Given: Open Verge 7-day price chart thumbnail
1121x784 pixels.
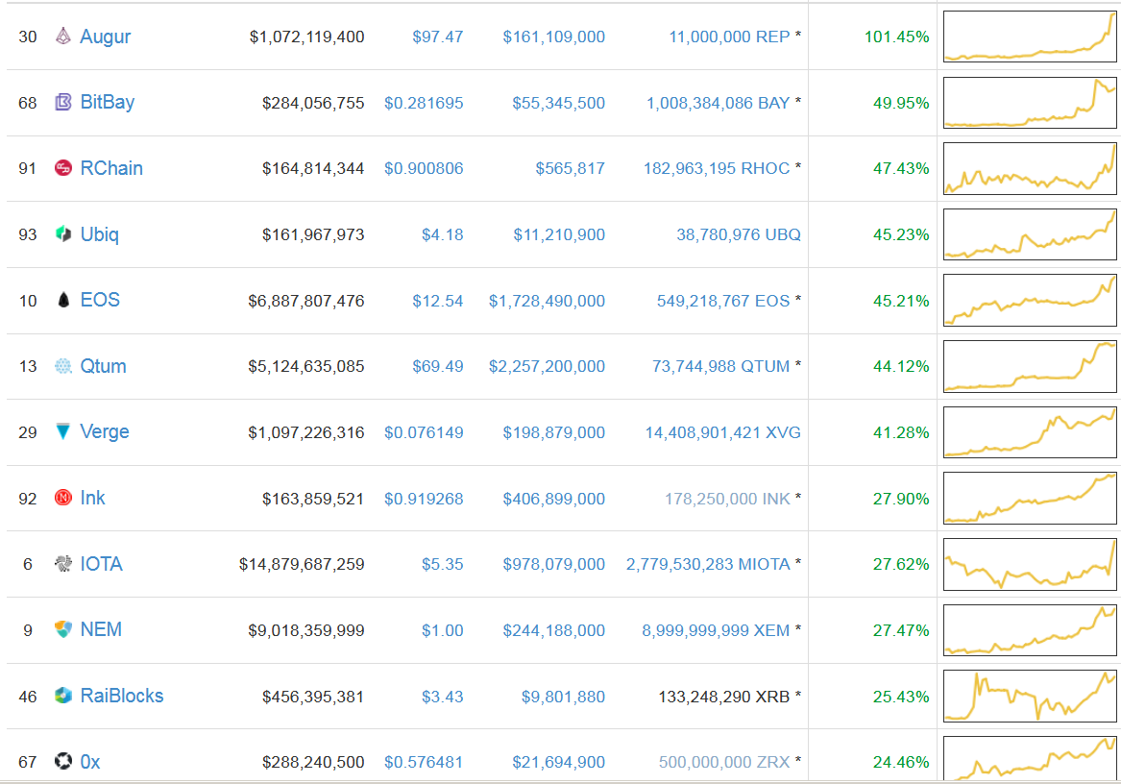Looking at the screenshot, I should [x=1030, y=431].
